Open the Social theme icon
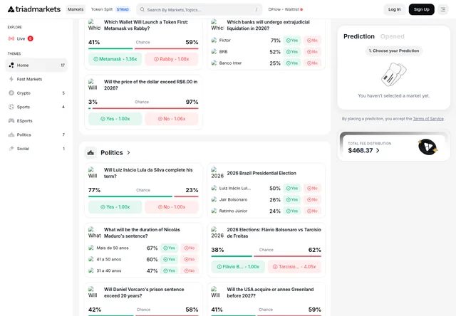This screenshot has height=316, width=456. pos(11,149)
